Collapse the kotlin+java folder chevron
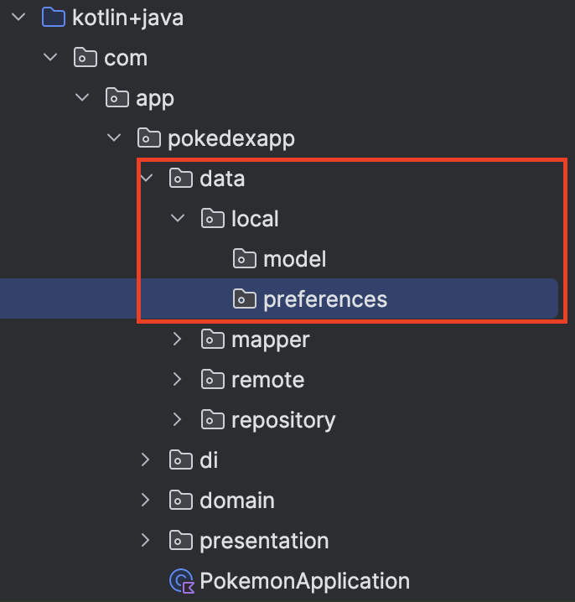 click(x=18, y=18)
